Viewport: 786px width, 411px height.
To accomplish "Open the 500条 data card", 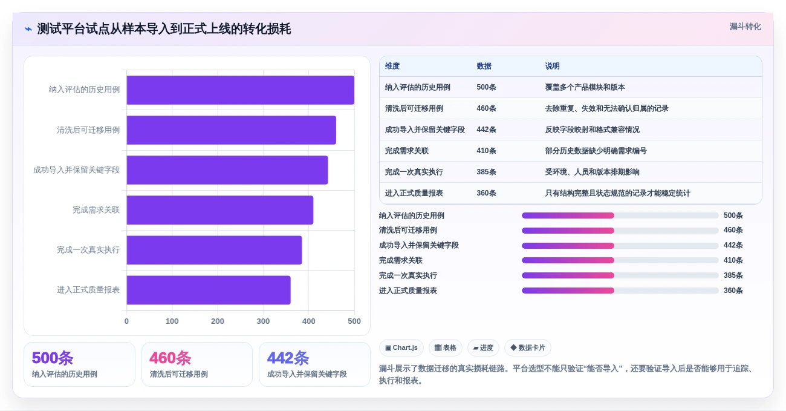I will pos(79,364).
